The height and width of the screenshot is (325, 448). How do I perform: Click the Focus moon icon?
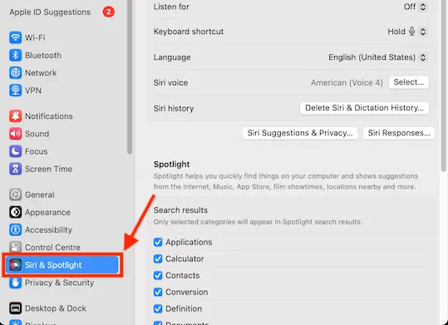pos(16,151)
